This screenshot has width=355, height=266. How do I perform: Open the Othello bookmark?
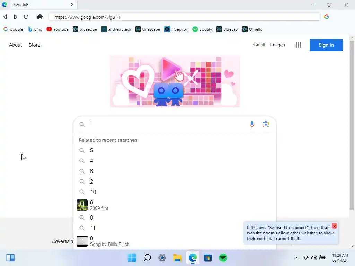pos(252,29)
